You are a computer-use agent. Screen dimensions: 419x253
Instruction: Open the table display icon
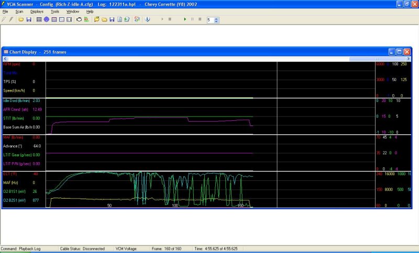tap(39, 19)
